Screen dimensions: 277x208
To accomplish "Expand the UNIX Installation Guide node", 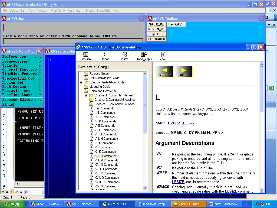I will (81, 78).
